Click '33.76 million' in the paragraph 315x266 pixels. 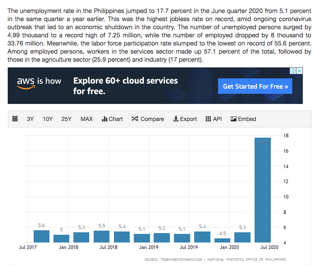point(26,43)
